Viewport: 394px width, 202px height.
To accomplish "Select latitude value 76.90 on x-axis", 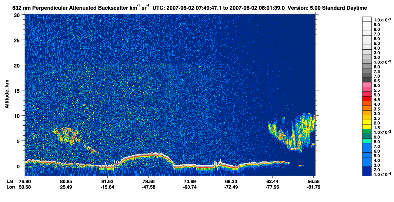I will [x=25, y=181].
